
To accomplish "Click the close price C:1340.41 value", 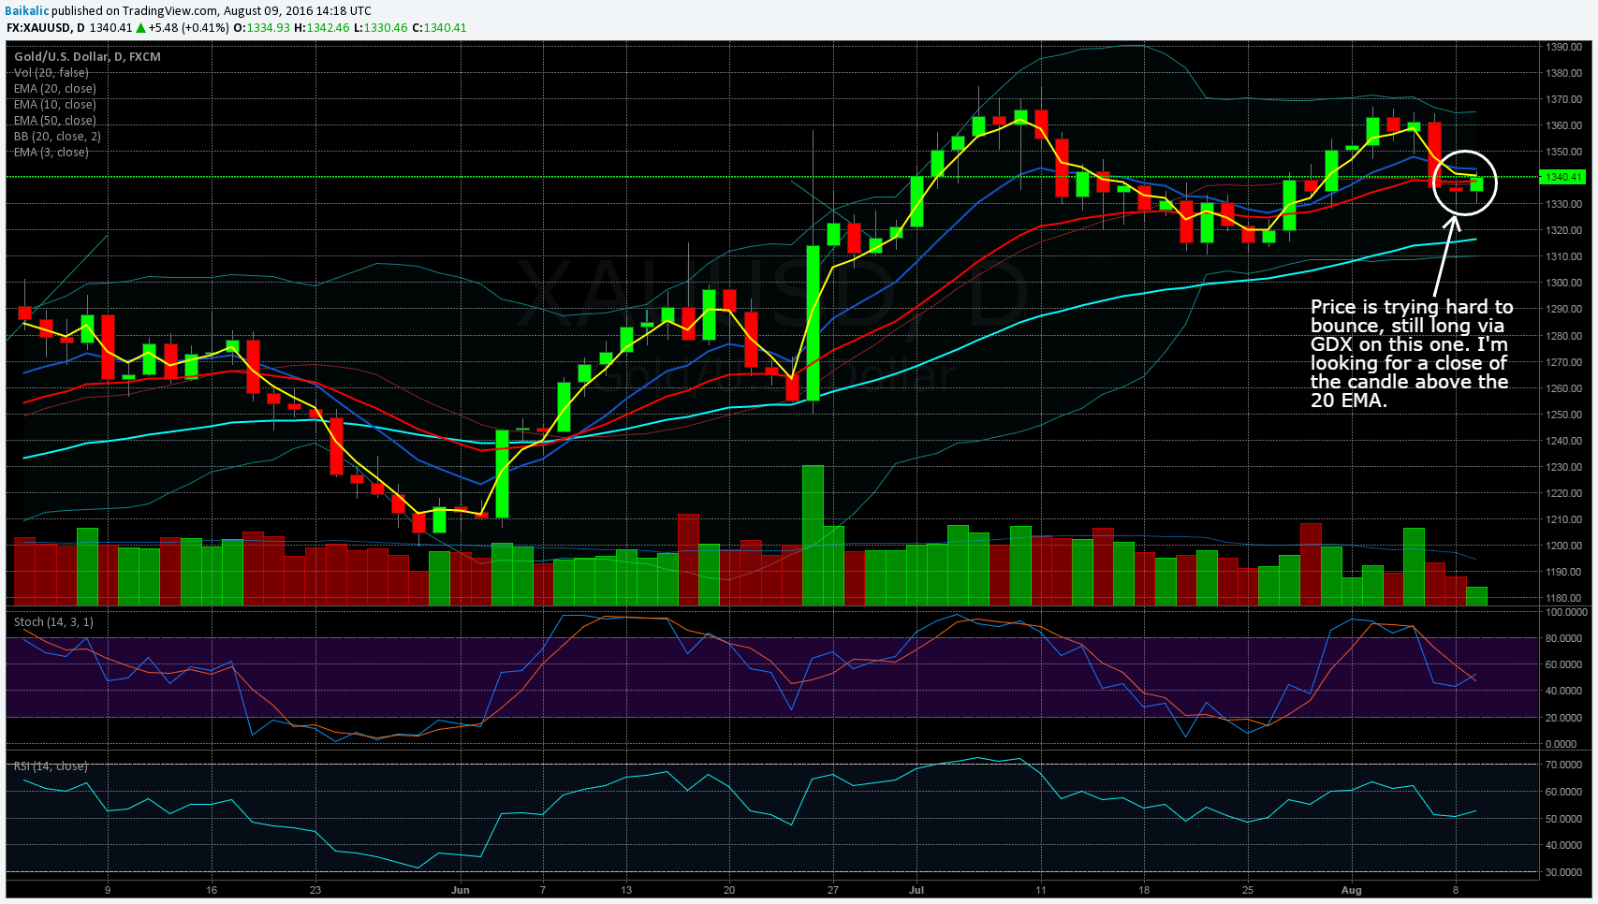I will 440,28.
